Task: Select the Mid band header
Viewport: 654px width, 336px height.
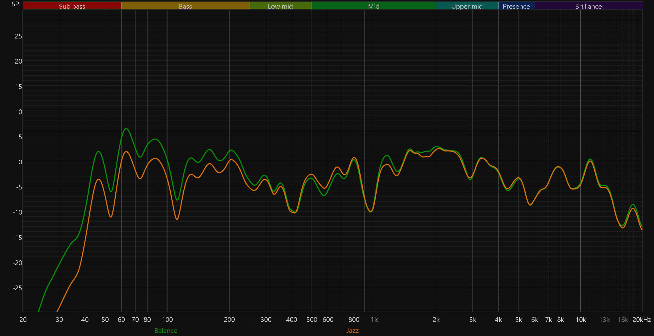Action: click(x=374, y=6)
